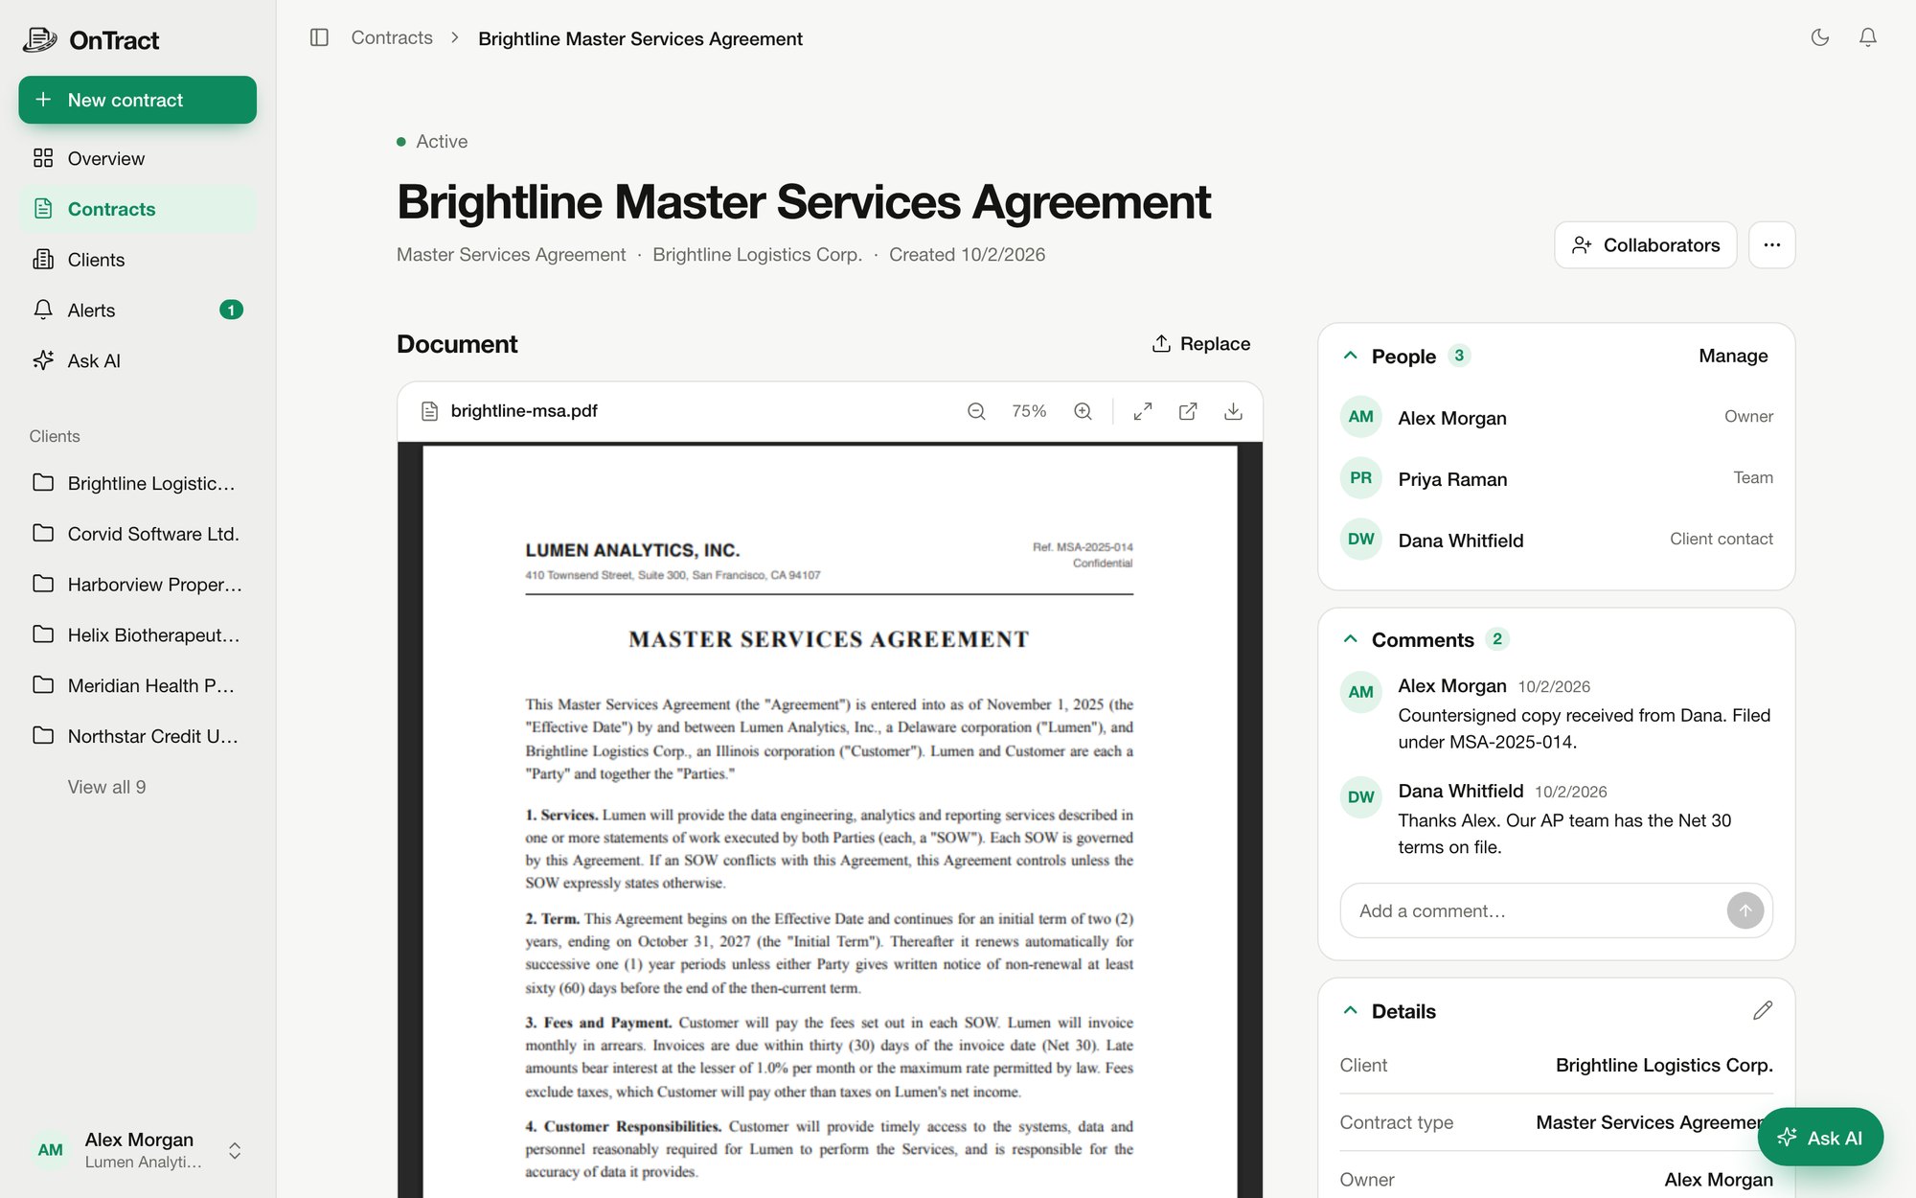
Task: Click the PDF file icon beside brightline-msa.pdf
Action: (429, 411)
